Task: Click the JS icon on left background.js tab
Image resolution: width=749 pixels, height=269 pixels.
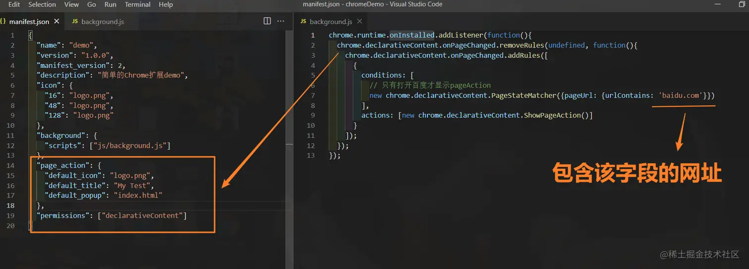Action: pos(75,22)
